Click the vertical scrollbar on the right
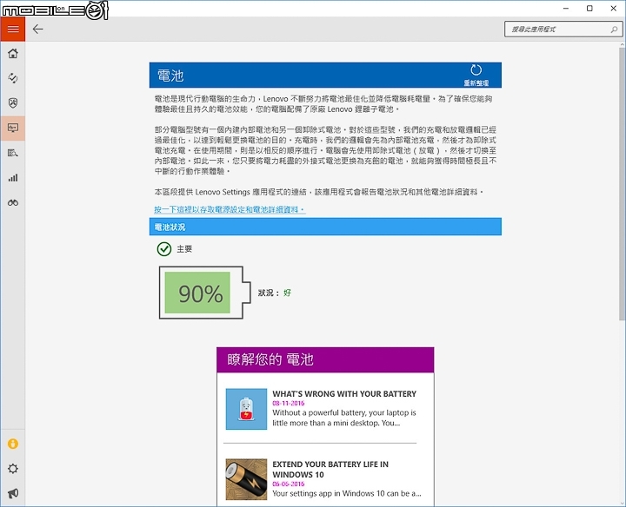This screenshot has width=626, height=507. click(x=622, y=183)
